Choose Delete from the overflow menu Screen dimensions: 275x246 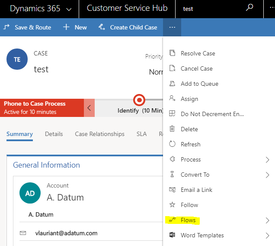point(219,129)
